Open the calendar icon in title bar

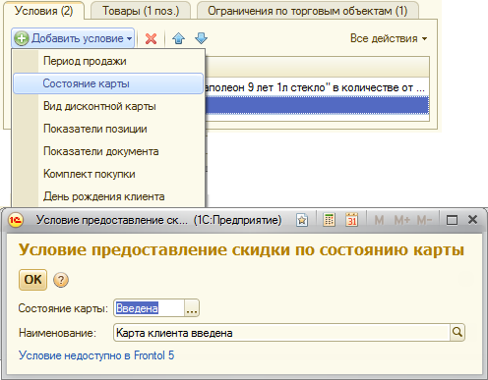coord(351,220)
